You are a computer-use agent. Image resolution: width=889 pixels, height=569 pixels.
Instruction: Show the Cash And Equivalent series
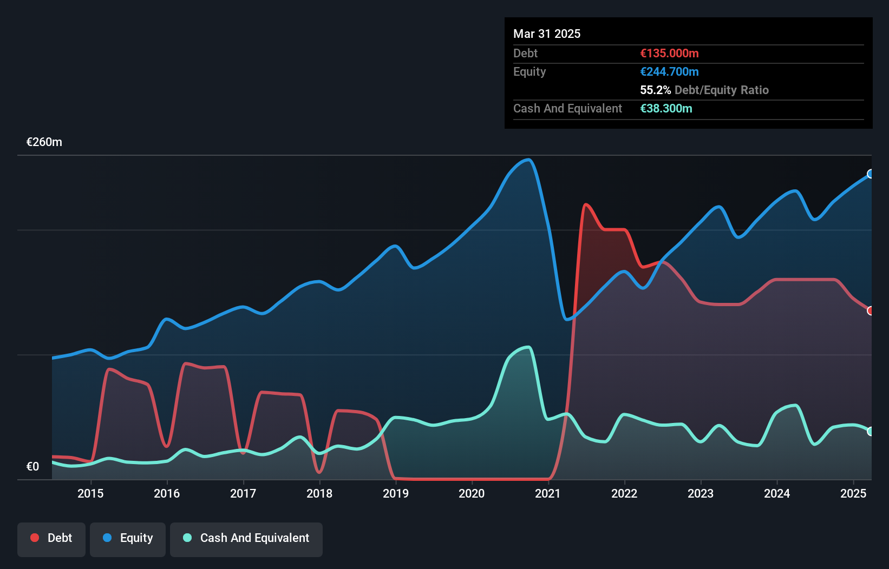coord(246,538)
